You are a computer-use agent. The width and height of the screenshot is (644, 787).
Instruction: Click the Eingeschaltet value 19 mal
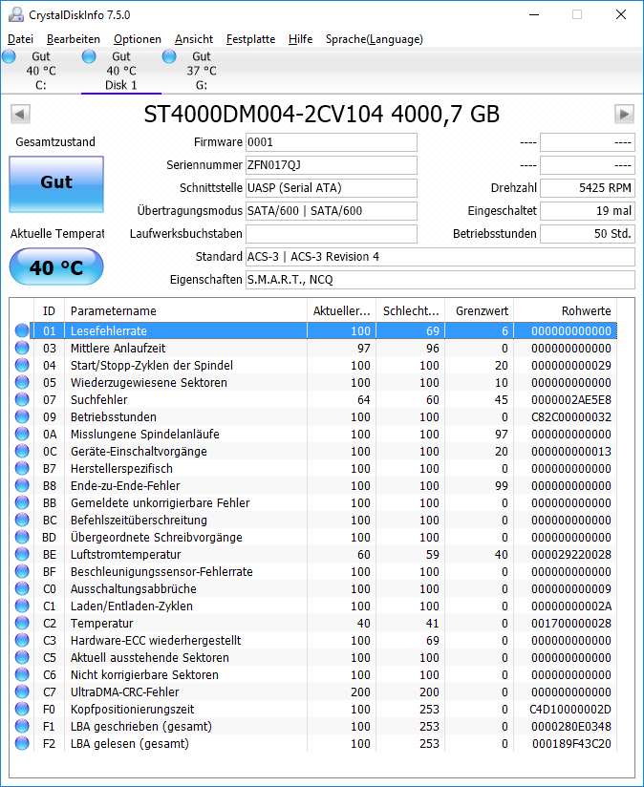588,211
